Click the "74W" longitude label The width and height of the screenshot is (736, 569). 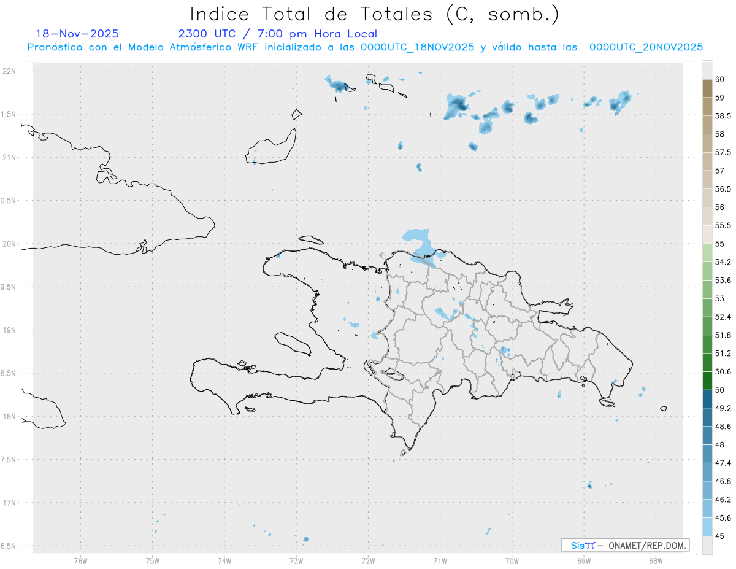(x=224, y=560)
